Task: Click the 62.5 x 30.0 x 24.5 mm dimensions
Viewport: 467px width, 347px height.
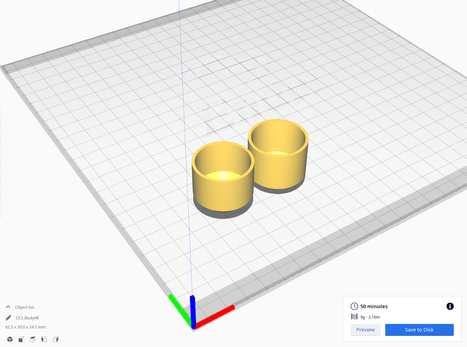Action: [25, 327]
